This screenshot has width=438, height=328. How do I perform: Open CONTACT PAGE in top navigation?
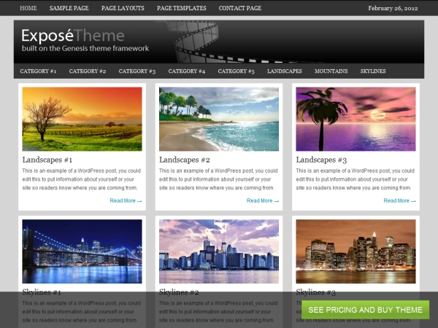tap(240, 8)
